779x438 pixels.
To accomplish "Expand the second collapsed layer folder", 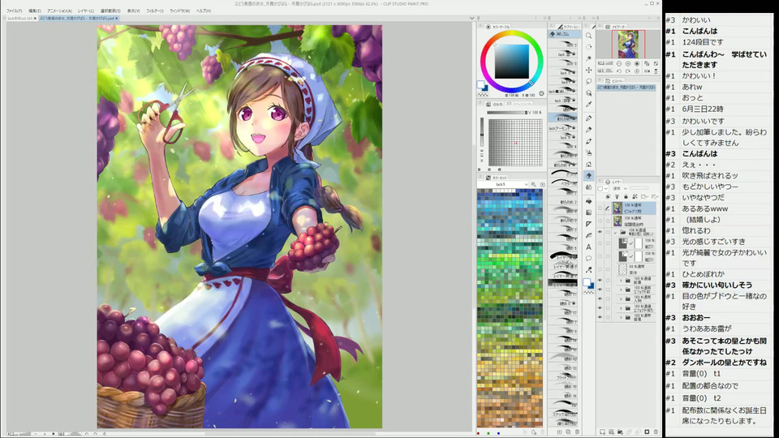I will click(621, 290).
